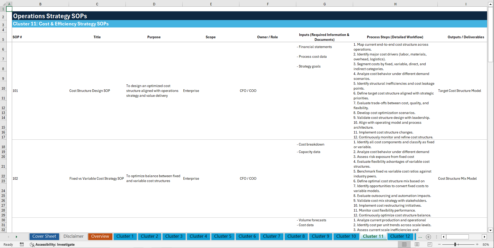The image size is (494, 248).
Task: Select the Fixed vs Variable Cost Strategy SOP cell
Action: (x=97, y=178)
